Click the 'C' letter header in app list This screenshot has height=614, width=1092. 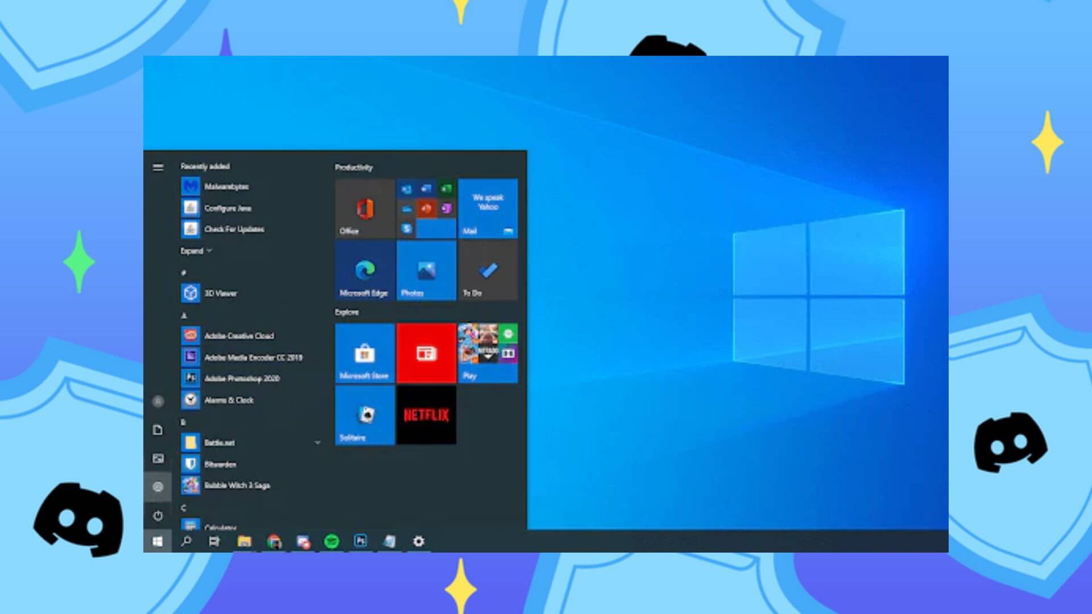(183, 508)
